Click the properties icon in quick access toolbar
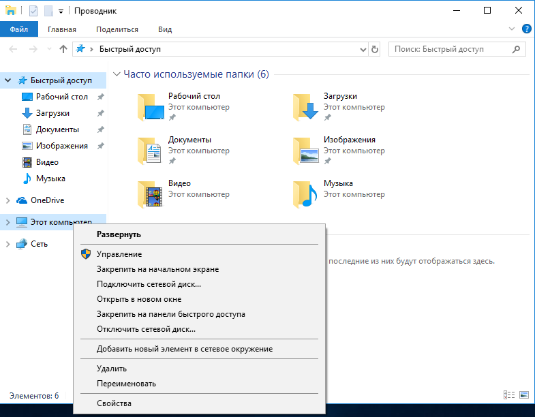Viewport: 535px width, 417px height. 33,11
